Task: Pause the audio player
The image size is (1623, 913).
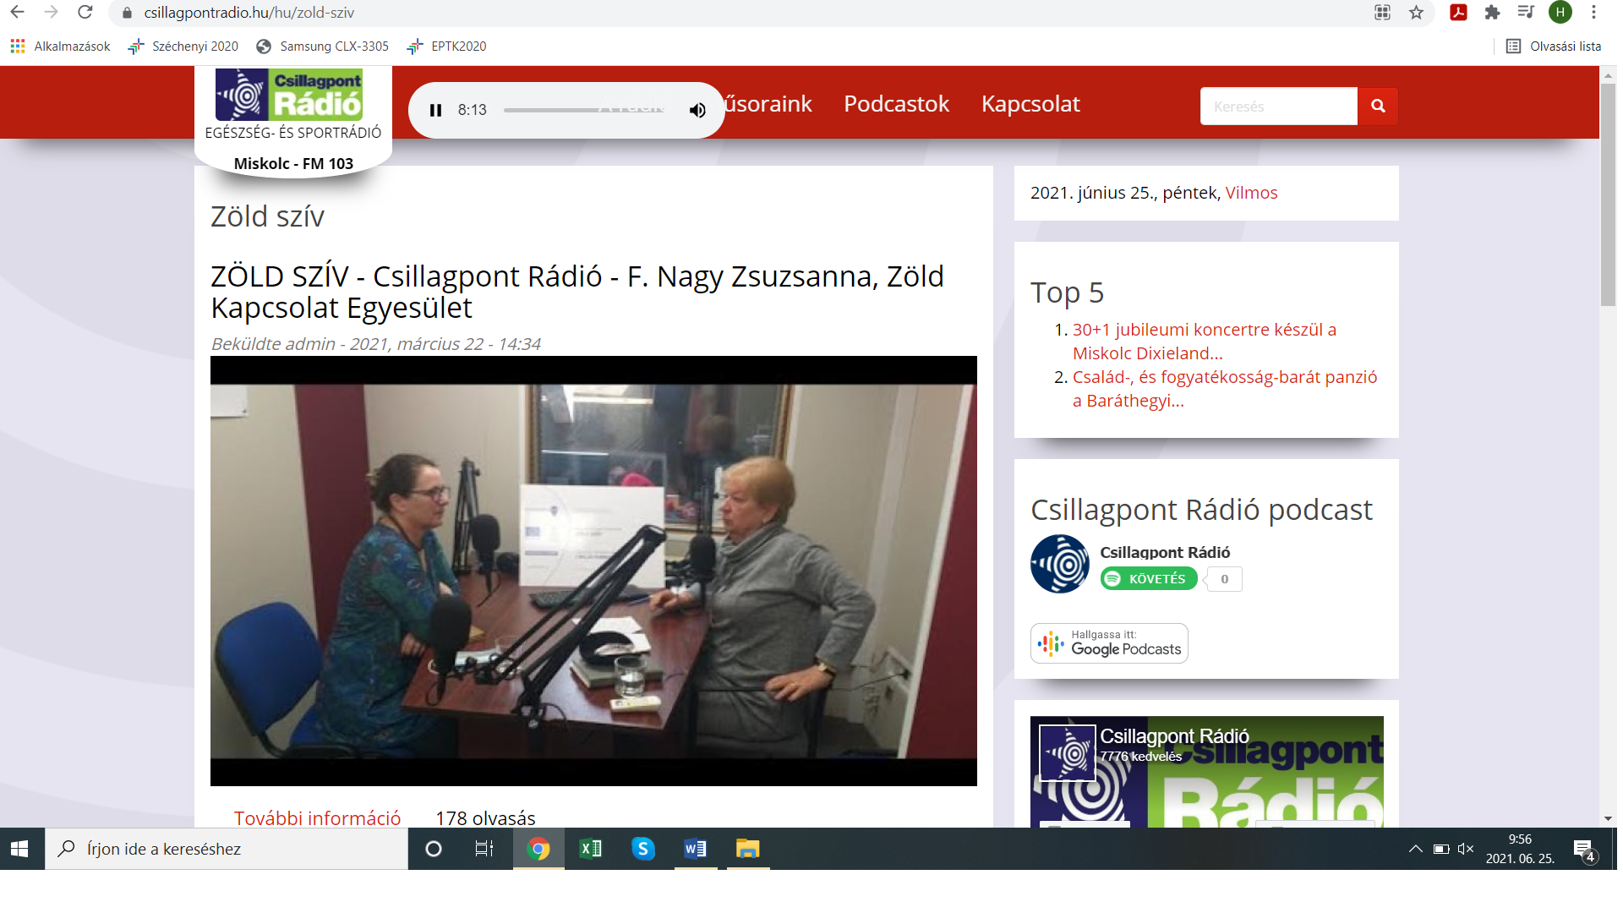Action: [435, 110]
